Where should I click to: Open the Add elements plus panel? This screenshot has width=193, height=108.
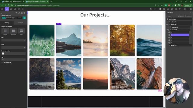point(2,9)
